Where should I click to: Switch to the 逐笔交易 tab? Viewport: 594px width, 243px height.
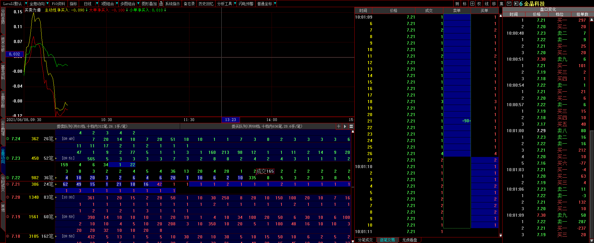coord(388,240)
